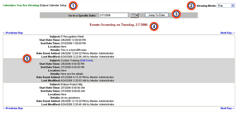Screen dimensions: 238x113
Task: Open the calendar date picker icon
Action: tap(133, 15)
